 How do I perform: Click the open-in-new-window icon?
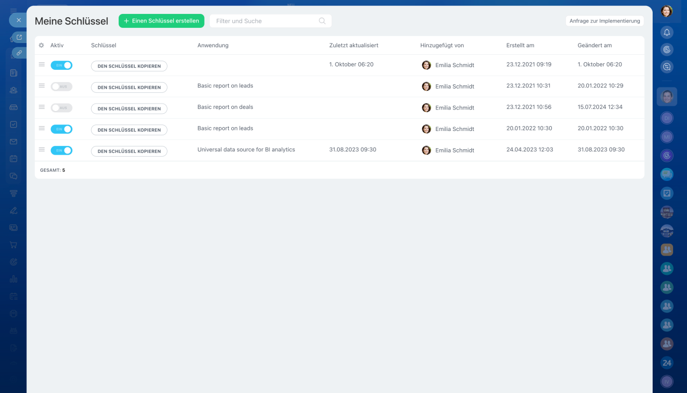click(19, 38)
